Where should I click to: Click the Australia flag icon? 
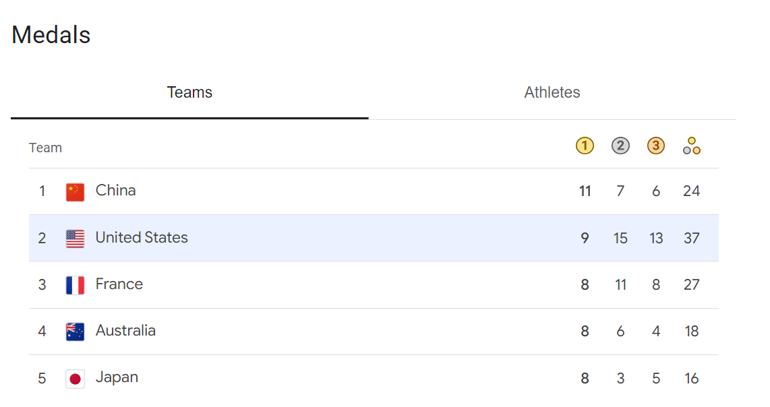coord(75,332)
